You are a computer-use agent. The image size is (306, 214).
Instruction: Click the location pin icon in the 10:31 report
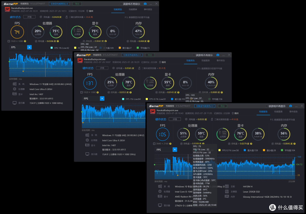87,11
